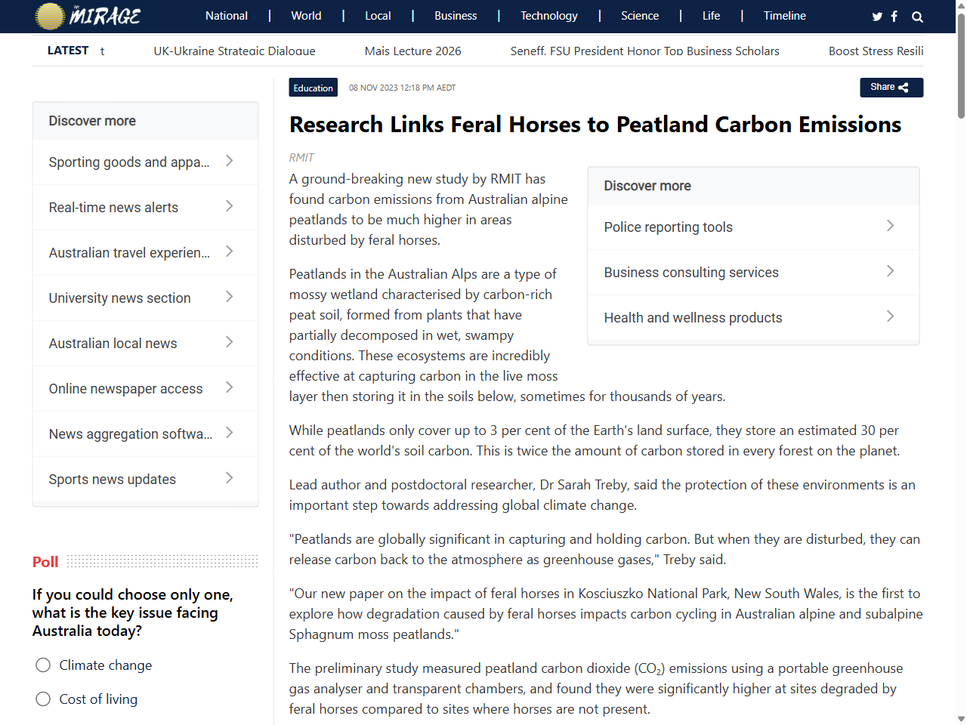The width and height of the screenshot is (967, 725).
Task: Select the Cost of living poll option
Action: point(43,699)
